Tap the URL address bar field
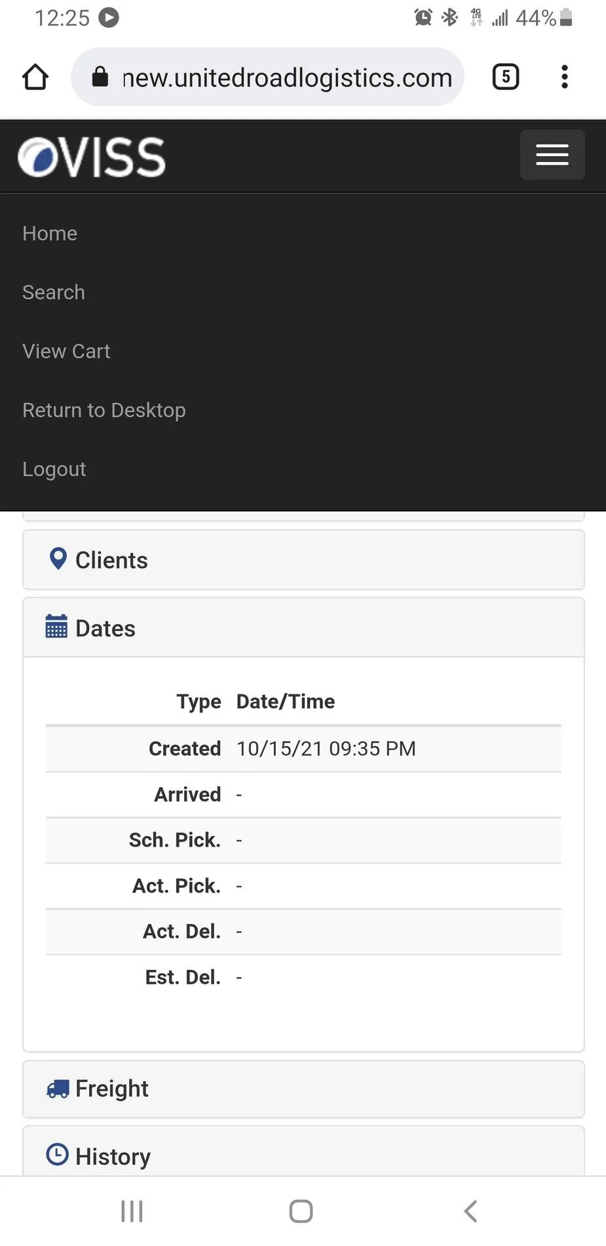Viewport: 606px width, 1246px height. pyautogui.click(x=267, y=77)
